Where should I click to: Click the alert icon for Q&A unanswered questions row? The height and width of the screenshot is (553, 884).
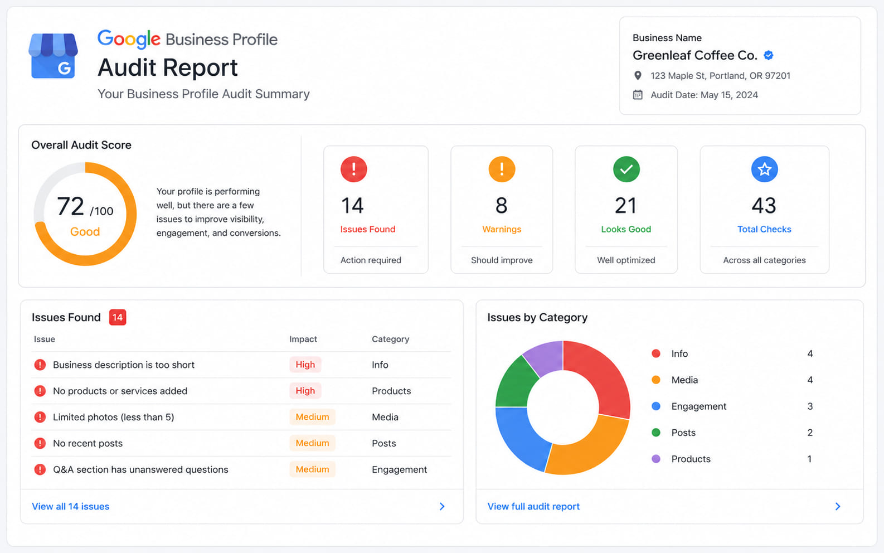40,469
